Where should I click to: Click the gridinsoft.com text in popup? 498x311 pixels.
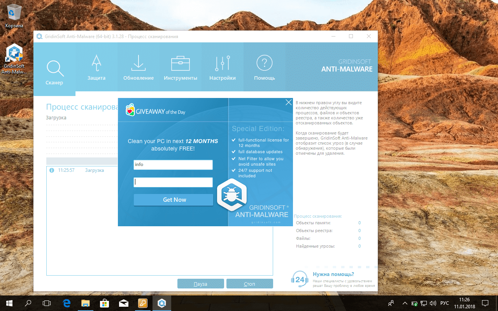pos(266,222)
